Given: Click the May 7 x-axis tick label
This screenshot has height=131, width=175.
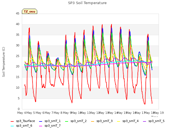Looking at the screenshot, I should (49, 113).
